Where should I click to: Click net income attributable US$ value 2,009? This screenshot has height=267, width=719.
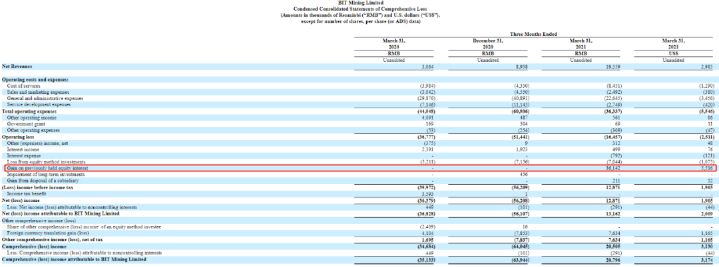click(x=705, y=213)
